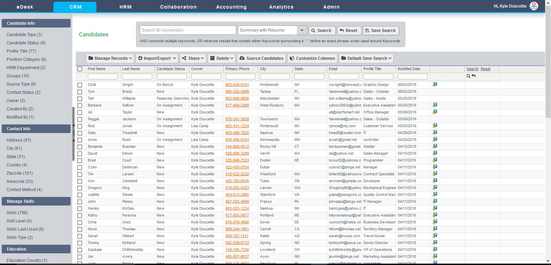Click the resume icon in Rick Jones's row
This screenshot has height=265, width=551.
(435, 126)
